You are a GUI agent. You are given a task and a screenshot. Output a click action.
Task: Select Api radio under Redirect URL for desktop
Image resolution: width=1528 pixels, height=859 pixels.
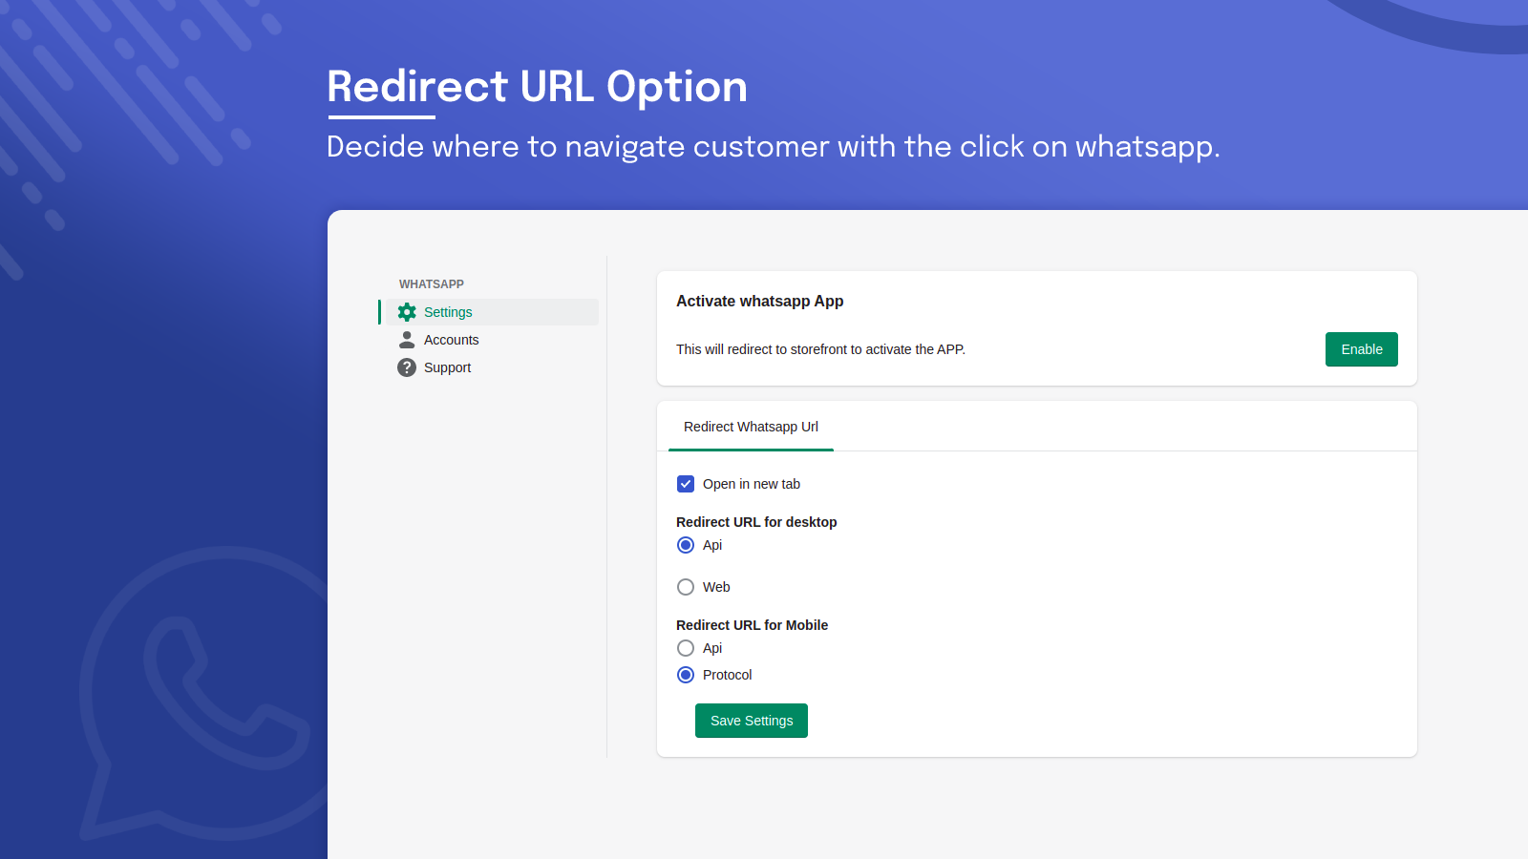(686, 545)
